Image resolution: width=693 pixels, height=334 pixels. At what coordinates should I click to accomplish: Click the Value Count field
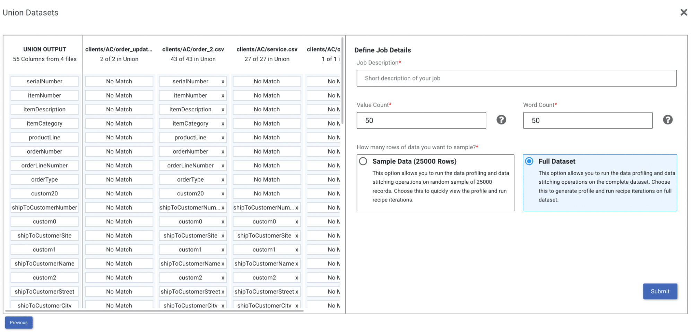(421, 120)
